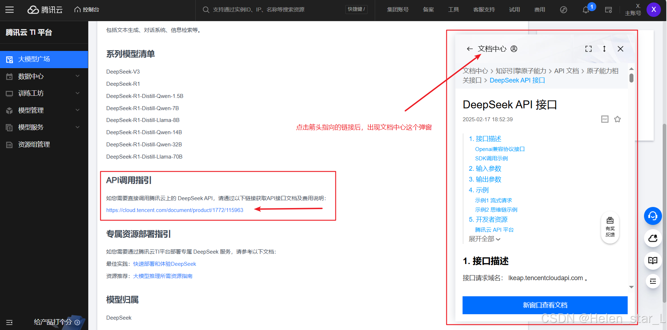Click 模型服务 icon in sidebar
The width and height of the screenshot is (667, 330).
9,127
